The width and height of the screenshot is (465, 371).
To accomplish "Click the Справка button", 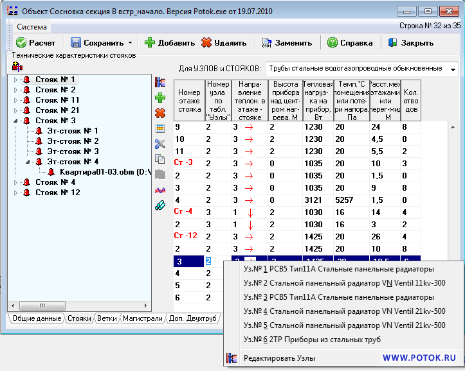I will [351, 43].
